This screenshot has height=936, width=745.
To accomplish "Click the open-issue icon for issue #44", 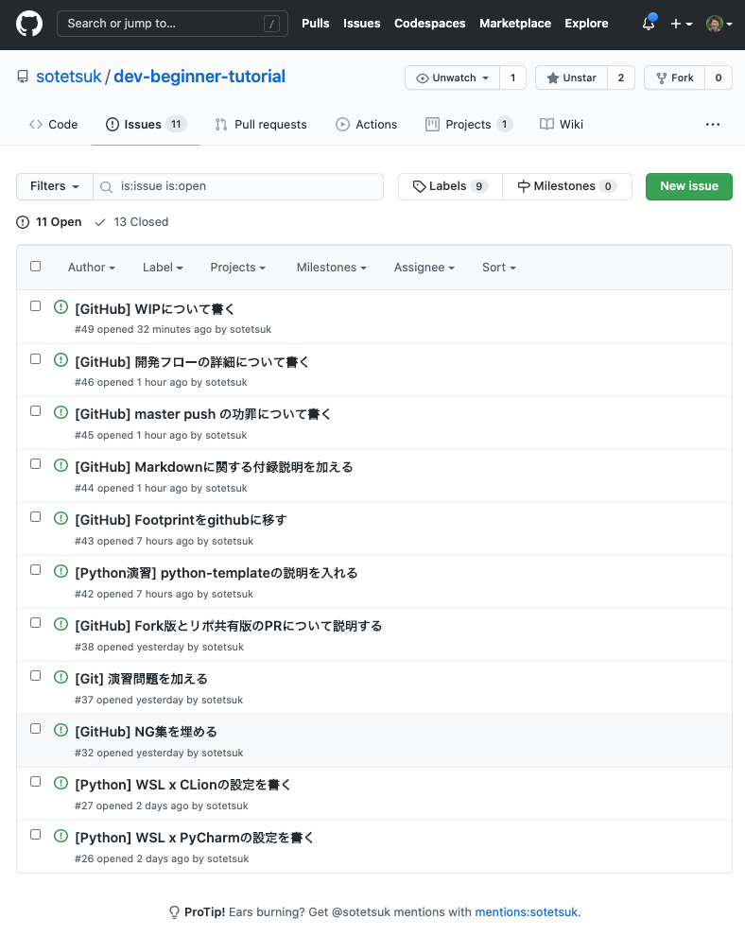I will pos(61,465).
